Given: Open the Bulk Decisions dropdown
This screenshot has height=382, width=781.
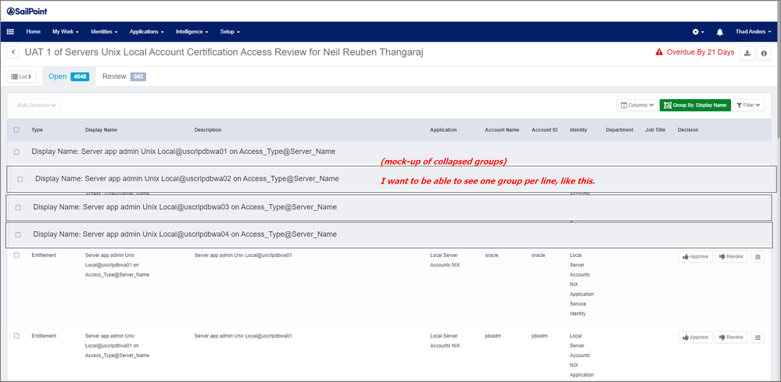Looking at the screenshot, I should coord(38,105).
